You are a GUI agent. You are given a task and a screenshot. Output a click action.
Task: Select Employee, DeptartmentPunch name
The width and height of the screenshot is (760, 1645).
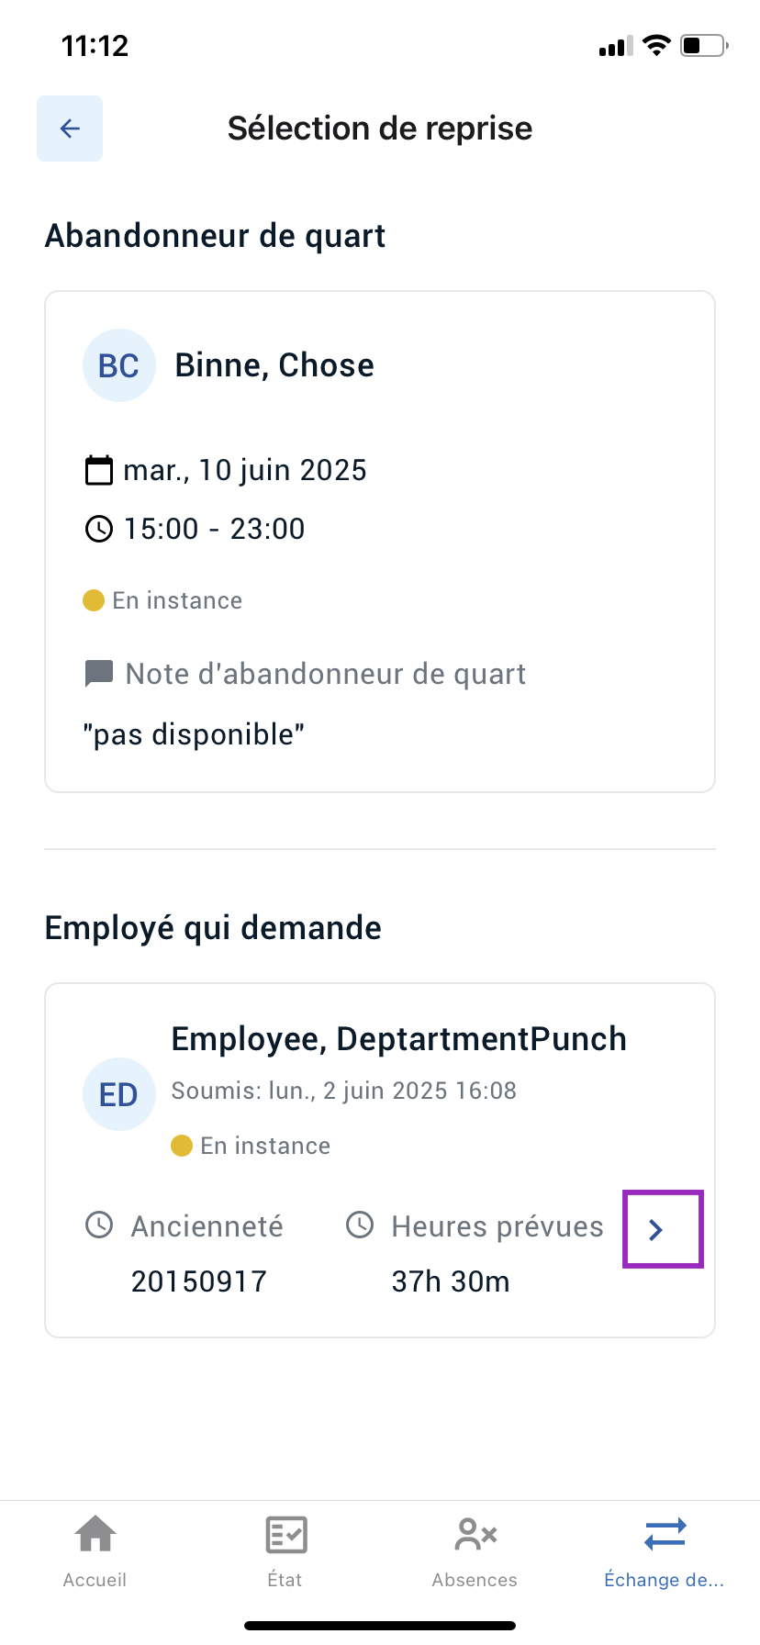pos(399,1039)
